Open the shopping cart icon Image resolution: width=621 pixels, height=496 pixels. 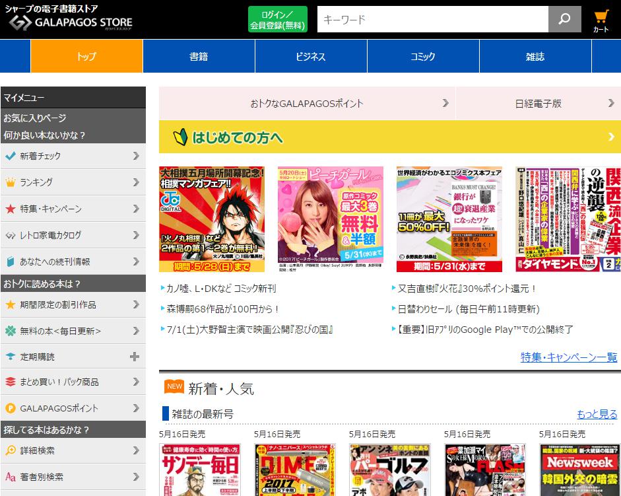601,20
